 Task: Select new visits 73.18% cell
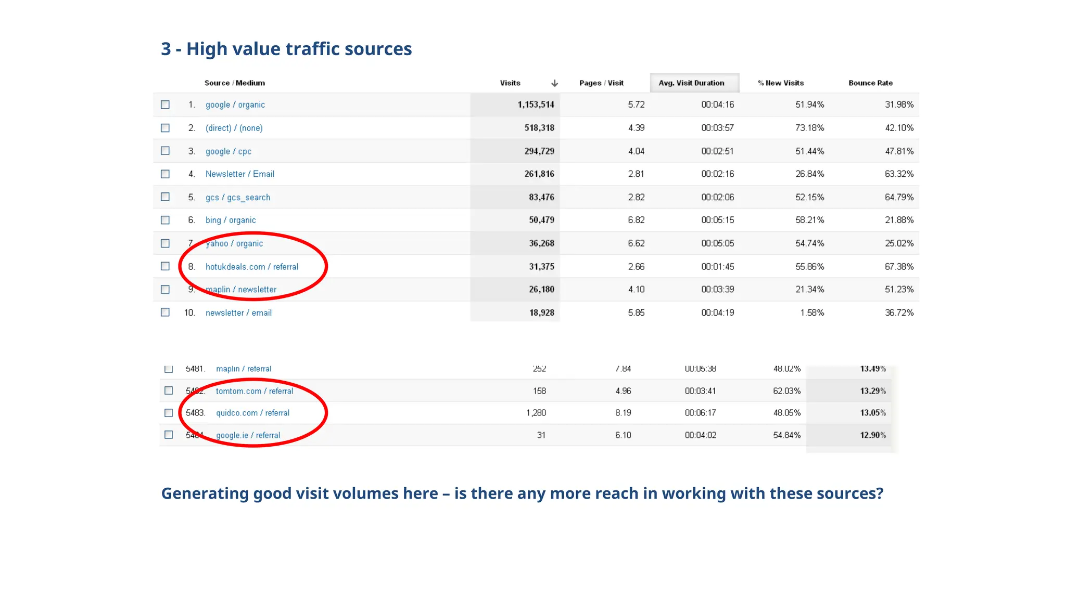(x=809, y=128)
